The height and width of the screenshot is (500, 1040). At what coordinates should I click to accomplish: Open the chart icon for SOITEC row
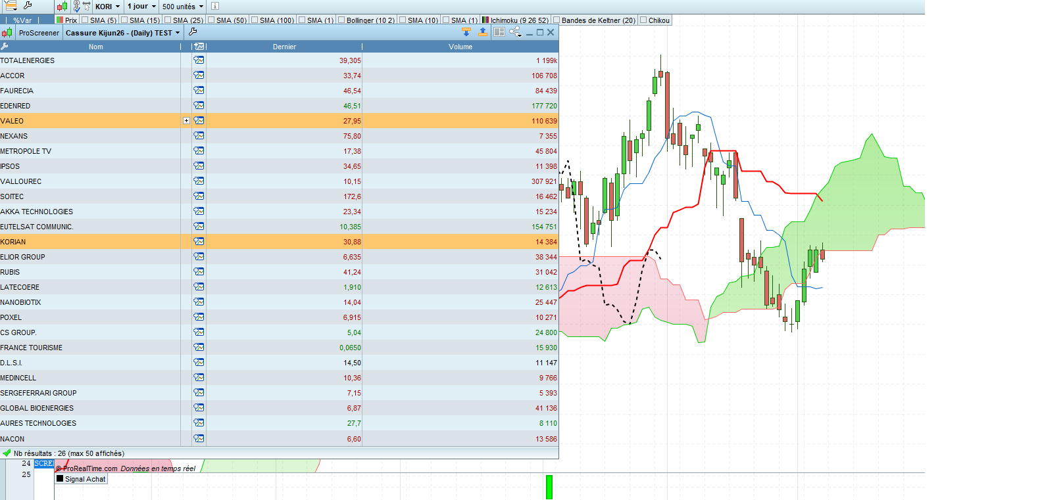(199, 196)
